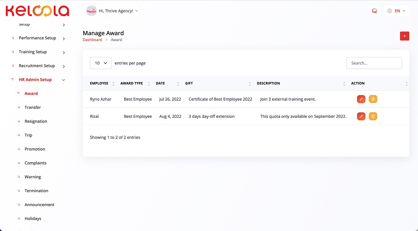This screenshot has height=231, width=418.
Task: Edit Ryno Azhar's award entry
Action: [x=361, y=99]
